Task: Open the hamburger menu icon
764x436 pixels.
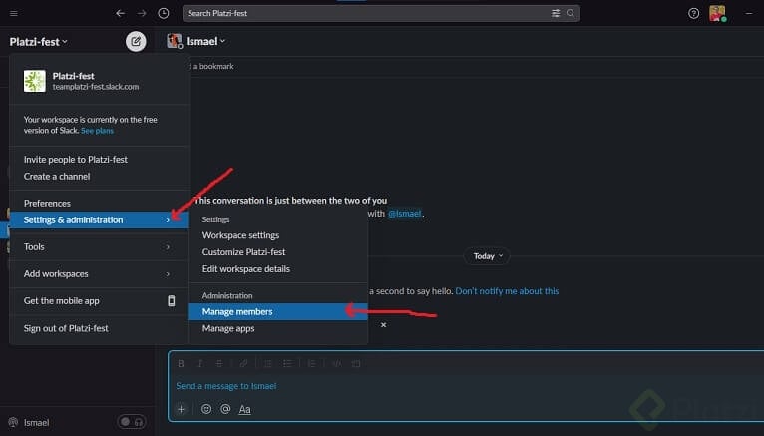Action: pos(14,13)
